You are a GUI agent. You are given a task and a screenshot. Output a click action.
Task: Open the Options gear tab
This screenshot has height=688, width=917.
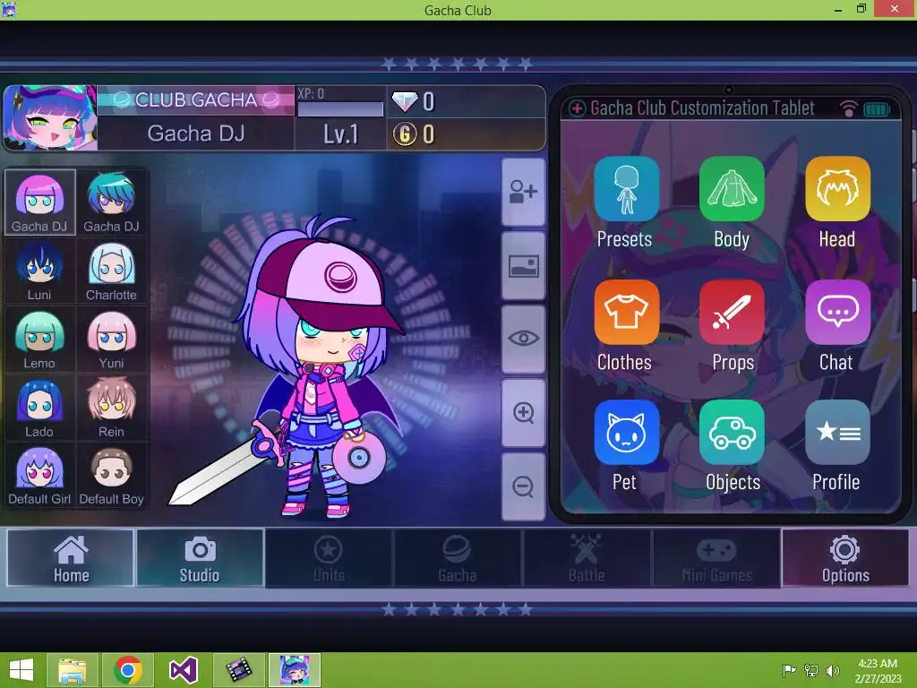click(x=845, y=558)
